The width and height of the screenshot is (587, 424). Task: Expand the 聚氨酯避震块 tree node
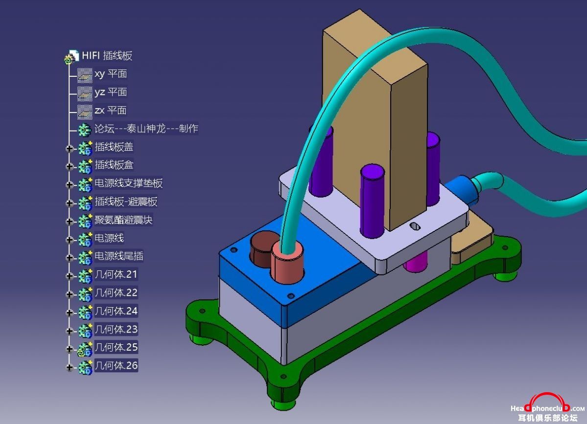pyautogui.click(x=69, y=222)
